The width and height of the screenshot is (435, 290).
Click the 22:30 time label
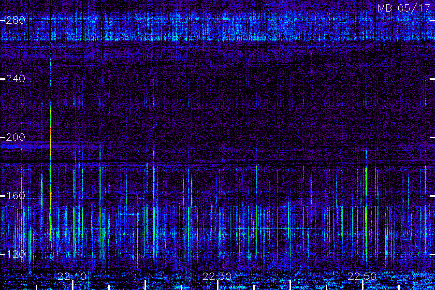[217, 276]
